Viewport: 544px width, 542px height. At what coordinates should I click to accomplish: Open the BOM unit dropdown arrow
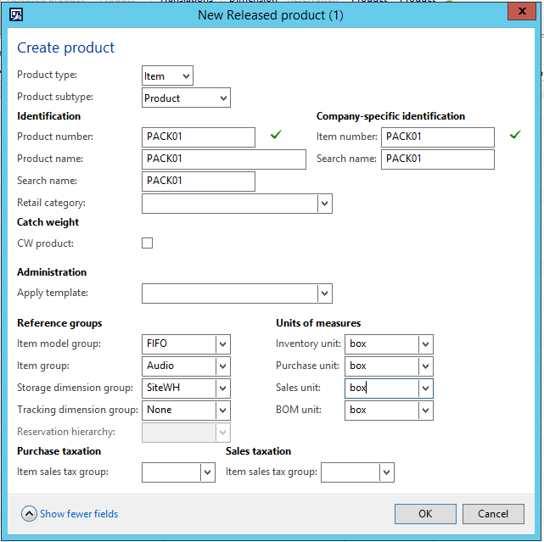click(425, 411)
